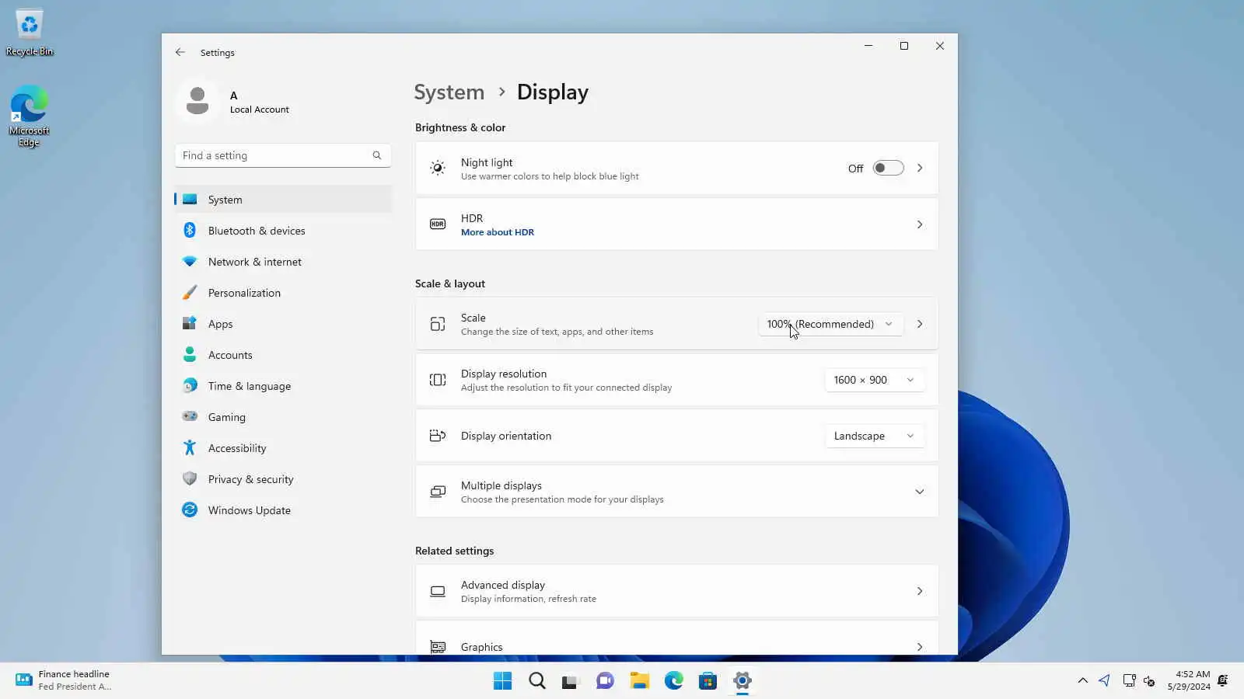Viewport: 1244px width, 699px height.
Task: Click the Graphics row icon
Action: click(x=438, y=647)
